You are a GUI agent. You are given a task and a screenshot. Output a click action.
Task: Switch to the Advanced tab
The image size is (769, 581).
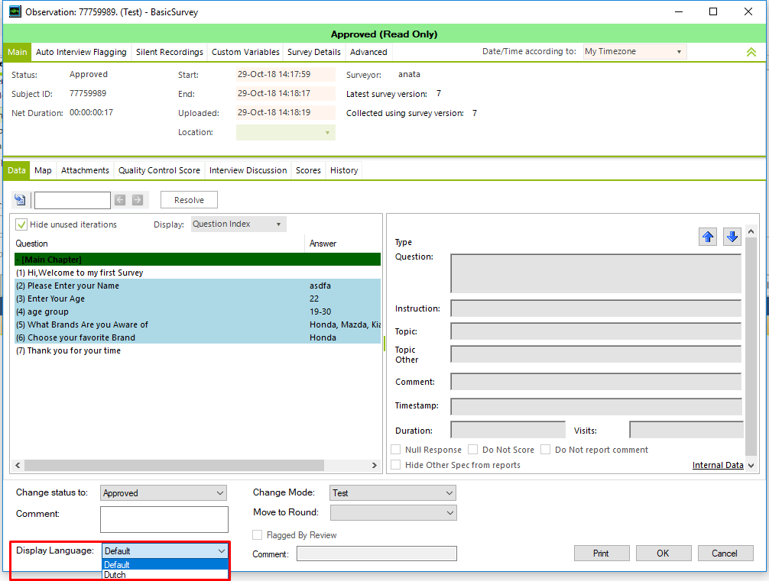(368, 52)
